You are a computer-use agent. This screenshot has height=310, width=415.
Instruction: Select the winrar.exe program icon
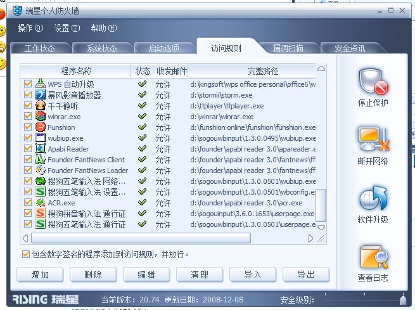coord(41,116)
